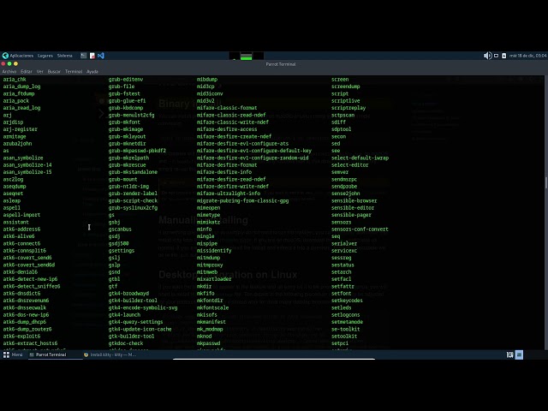Click the text sensors-conf-convert
The width and height of the screenshot is (548, 411).
coord(360,229)
